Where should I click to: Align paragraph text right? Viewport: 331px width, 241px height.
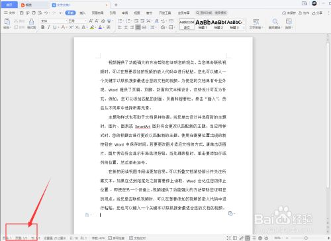132,27
